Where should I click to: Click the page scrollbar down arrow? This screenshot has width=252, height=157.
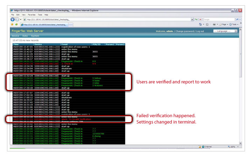pyautogui.click(x=240, y=143)
